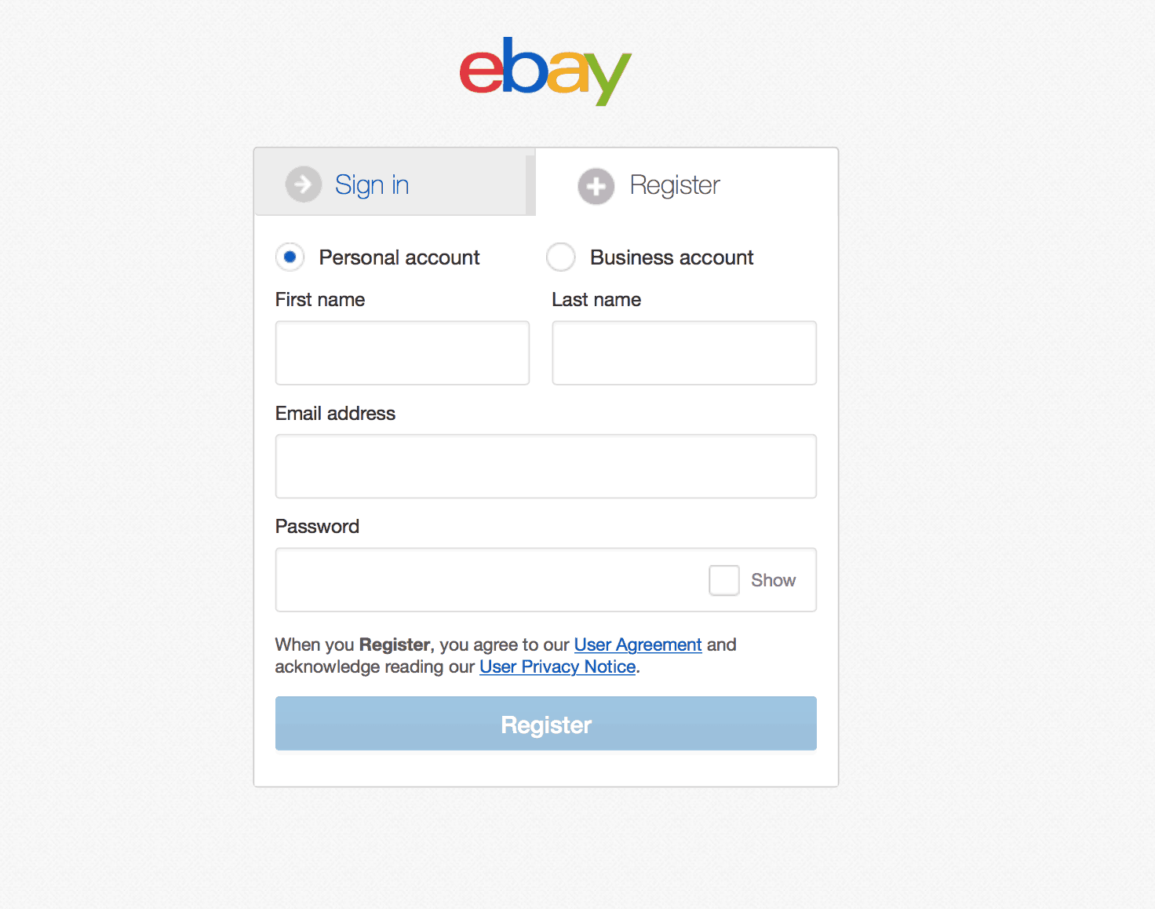
Task: Open the User Privacy Notice link
Action: coord(558,666)
